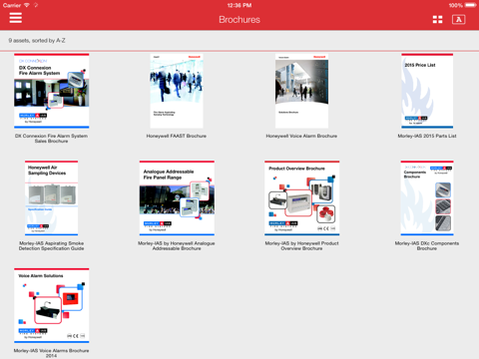Viewport: 479px width, 359px height.
Task: Open the 2015 Price List cover
Action: (427, 91)
